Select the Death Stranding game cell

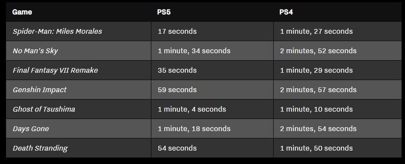78,148
